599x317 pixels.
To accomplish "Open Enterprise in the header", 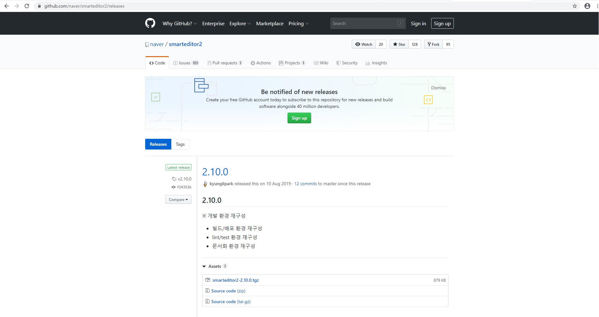I will 213,23.
